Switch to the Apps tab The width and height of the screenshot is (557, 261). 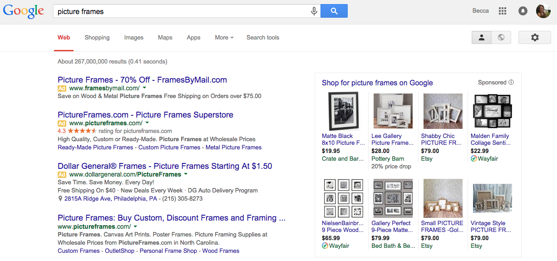click(x=193, y=38)
